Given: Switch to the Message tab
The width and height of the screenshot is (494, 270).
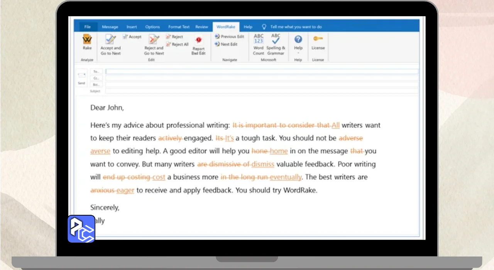Looking at the screenshot, I should pyautogui.click(x=110, y=27).
